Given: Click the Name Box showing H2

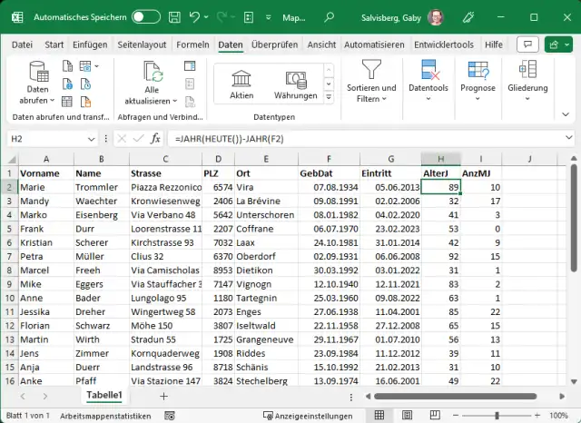Looking at the screenshot, I should pyautogui.click(x=47, y=139).
